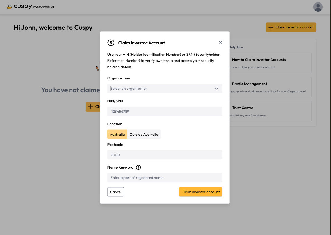Click the plus icon on the header Claim button
The height and width of the screenshot is (235, 331).
click(271, 27)
